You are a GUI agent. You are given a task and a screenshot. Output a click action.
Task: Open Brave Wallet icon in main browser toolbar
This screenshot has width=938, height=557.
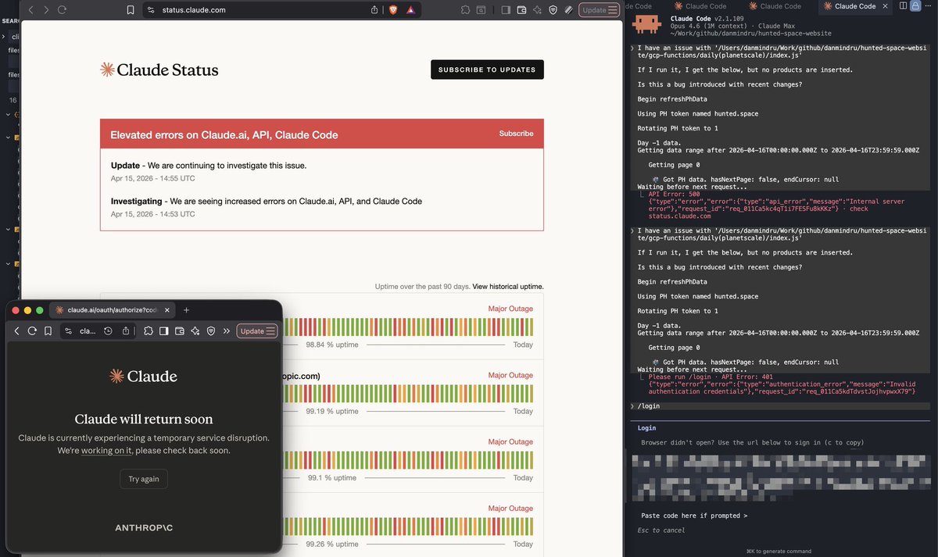pyautogui.click(x=521, y=10)
